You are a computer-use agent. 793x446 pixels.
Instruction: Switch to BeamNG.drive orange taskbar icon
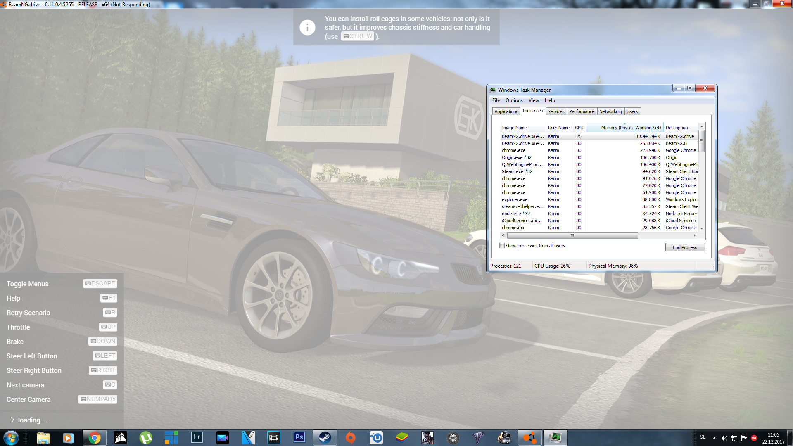529,438
